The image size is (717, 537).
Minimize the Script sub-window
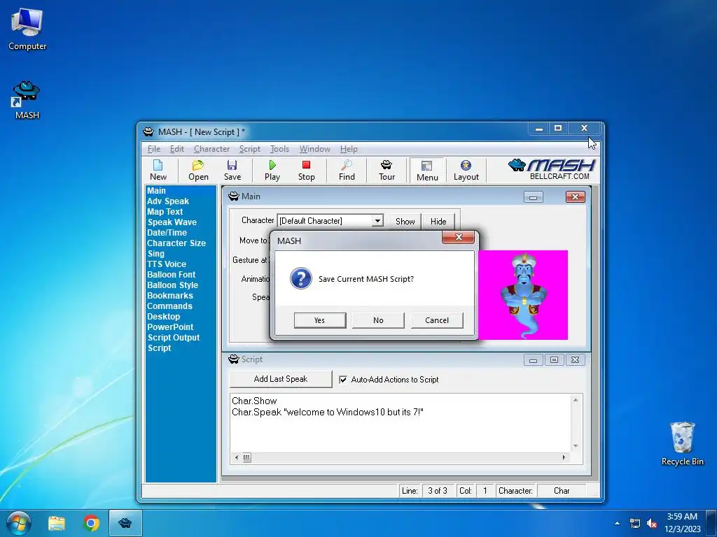coord(533,360)
